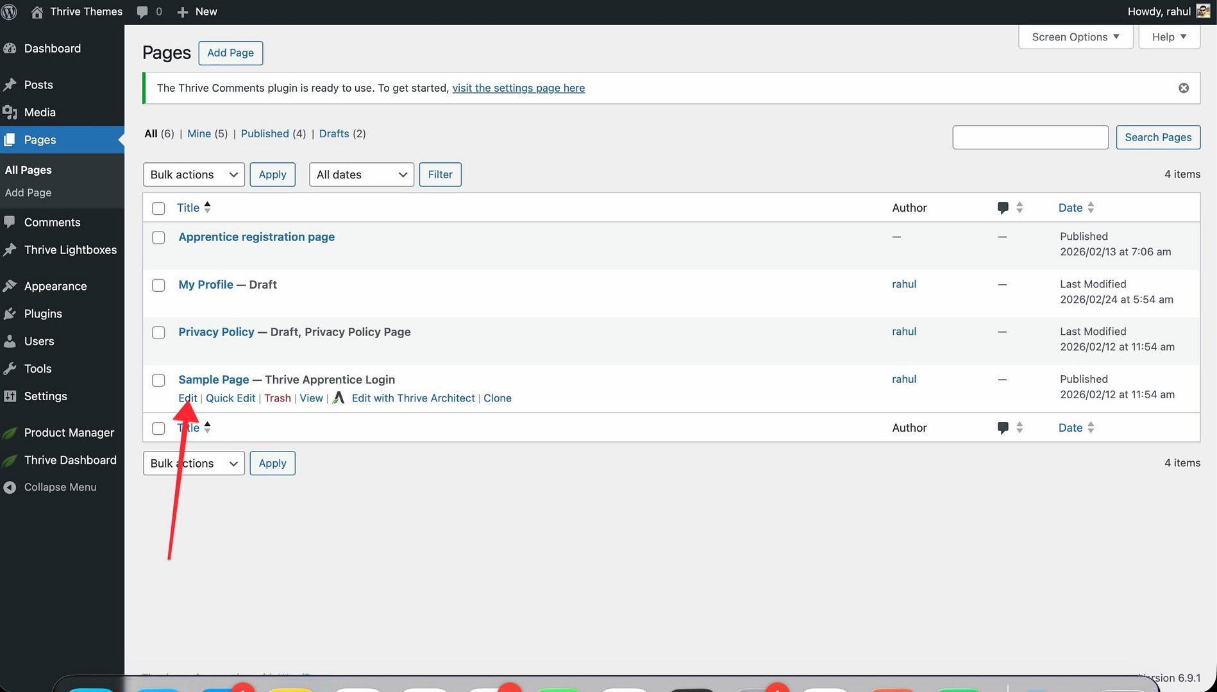
Task: Dismiss the Thrive Comments notice
Action: point(1183,88)
